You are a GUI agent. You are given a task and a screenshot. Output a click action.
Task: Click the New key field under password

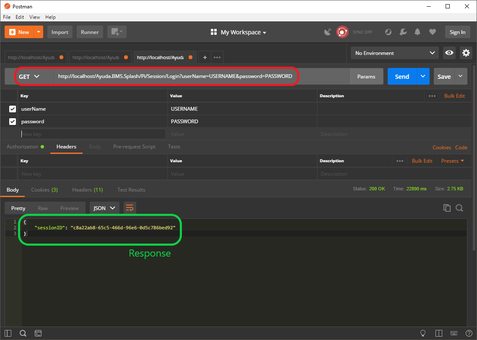tap(93, 134)
